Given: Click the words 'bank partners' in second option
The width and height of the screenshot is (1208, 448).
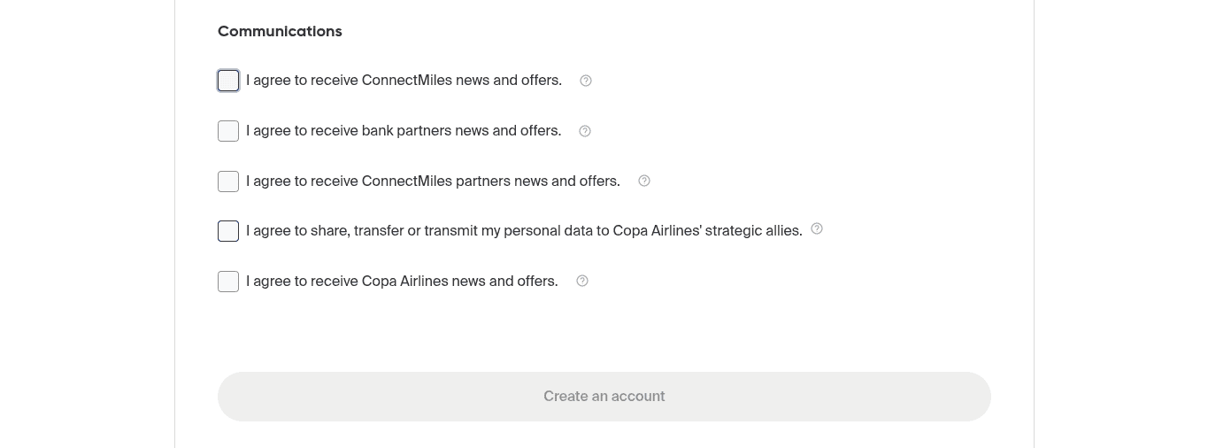Looking at the screenshot, I should coord(406,131).
